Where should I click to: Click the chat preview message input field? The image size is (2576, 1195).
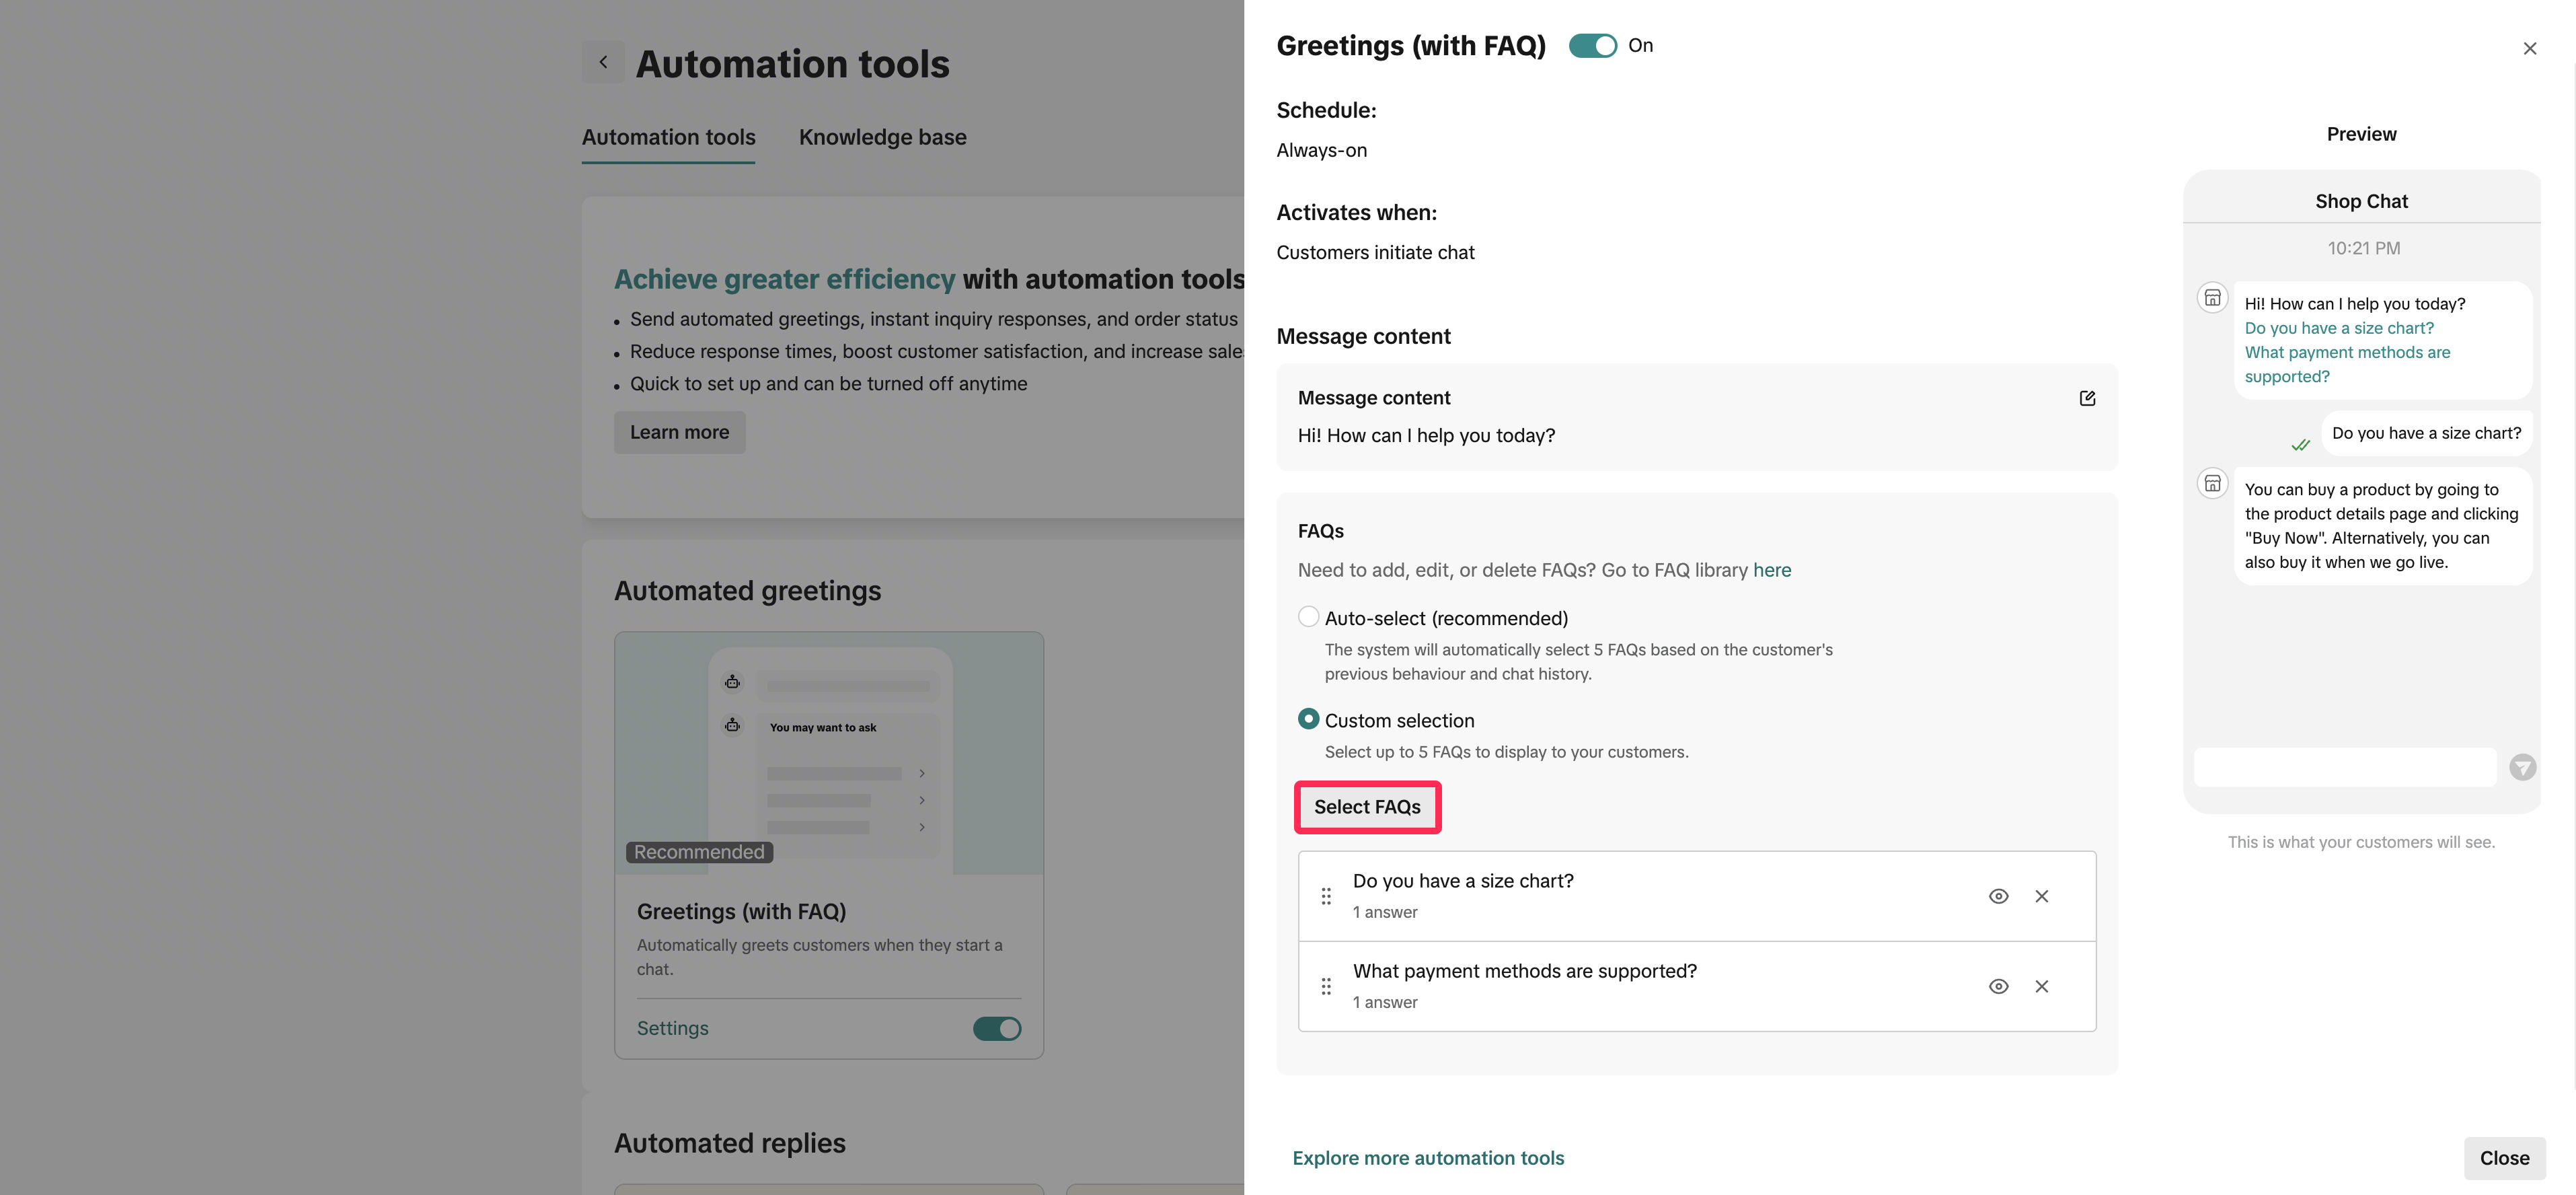coord(2345,767)
